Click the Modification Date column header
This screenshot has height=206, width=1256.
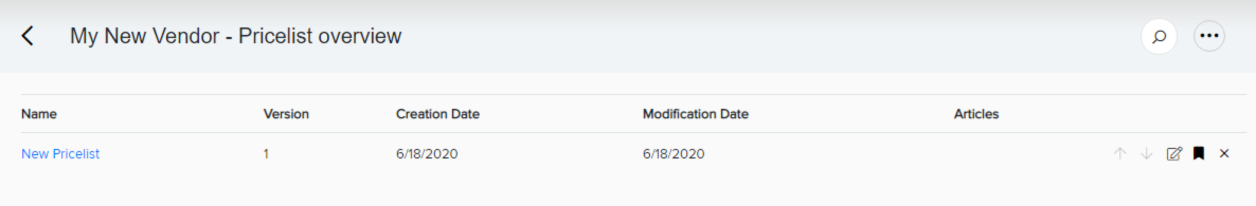coord(695,114)
